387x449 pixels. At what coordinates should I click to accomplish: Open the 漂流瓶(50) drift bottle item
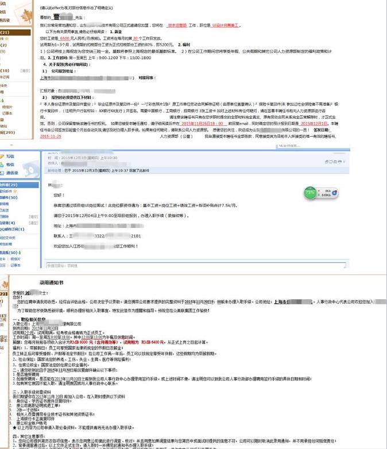pyautogui.click(x=9, y=252)
